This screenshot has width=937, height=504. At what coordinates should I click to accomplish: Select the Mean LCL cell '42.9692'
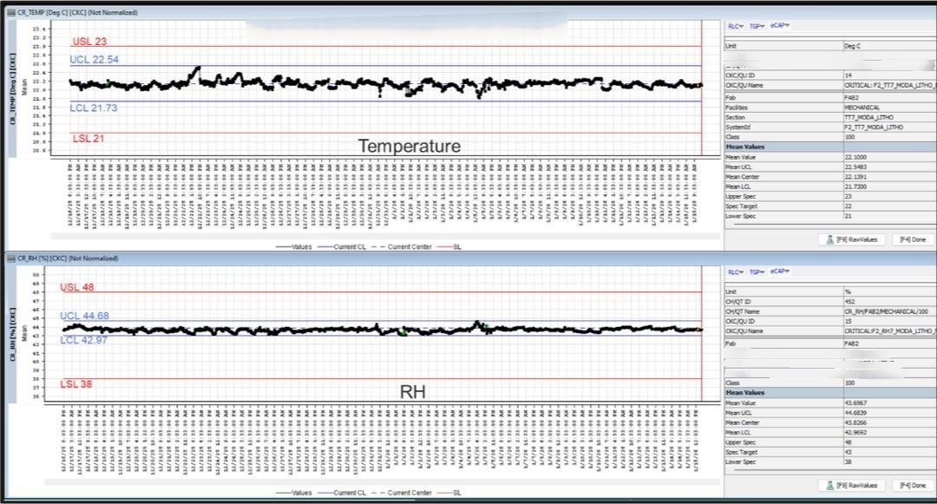(x=889, y=432)
